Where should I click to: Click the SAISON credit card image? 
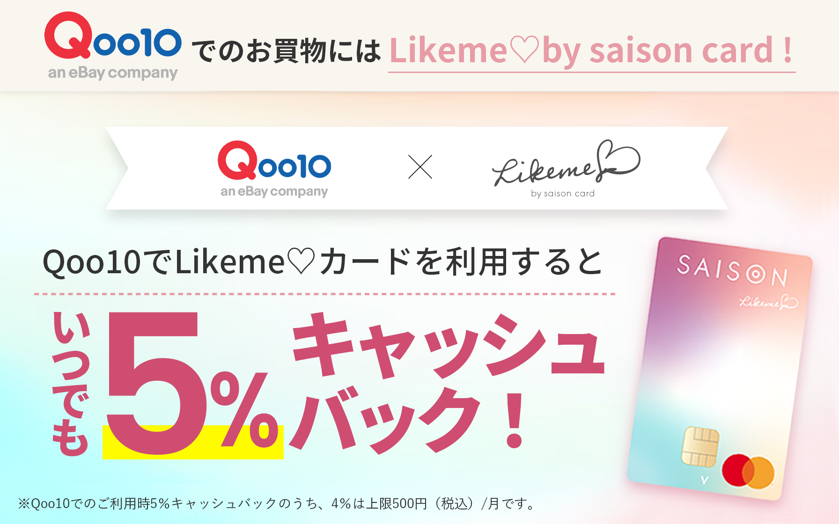[x=720, y=369]
